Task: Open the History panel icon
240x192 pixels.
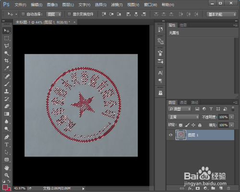Action: coord(160,30)
